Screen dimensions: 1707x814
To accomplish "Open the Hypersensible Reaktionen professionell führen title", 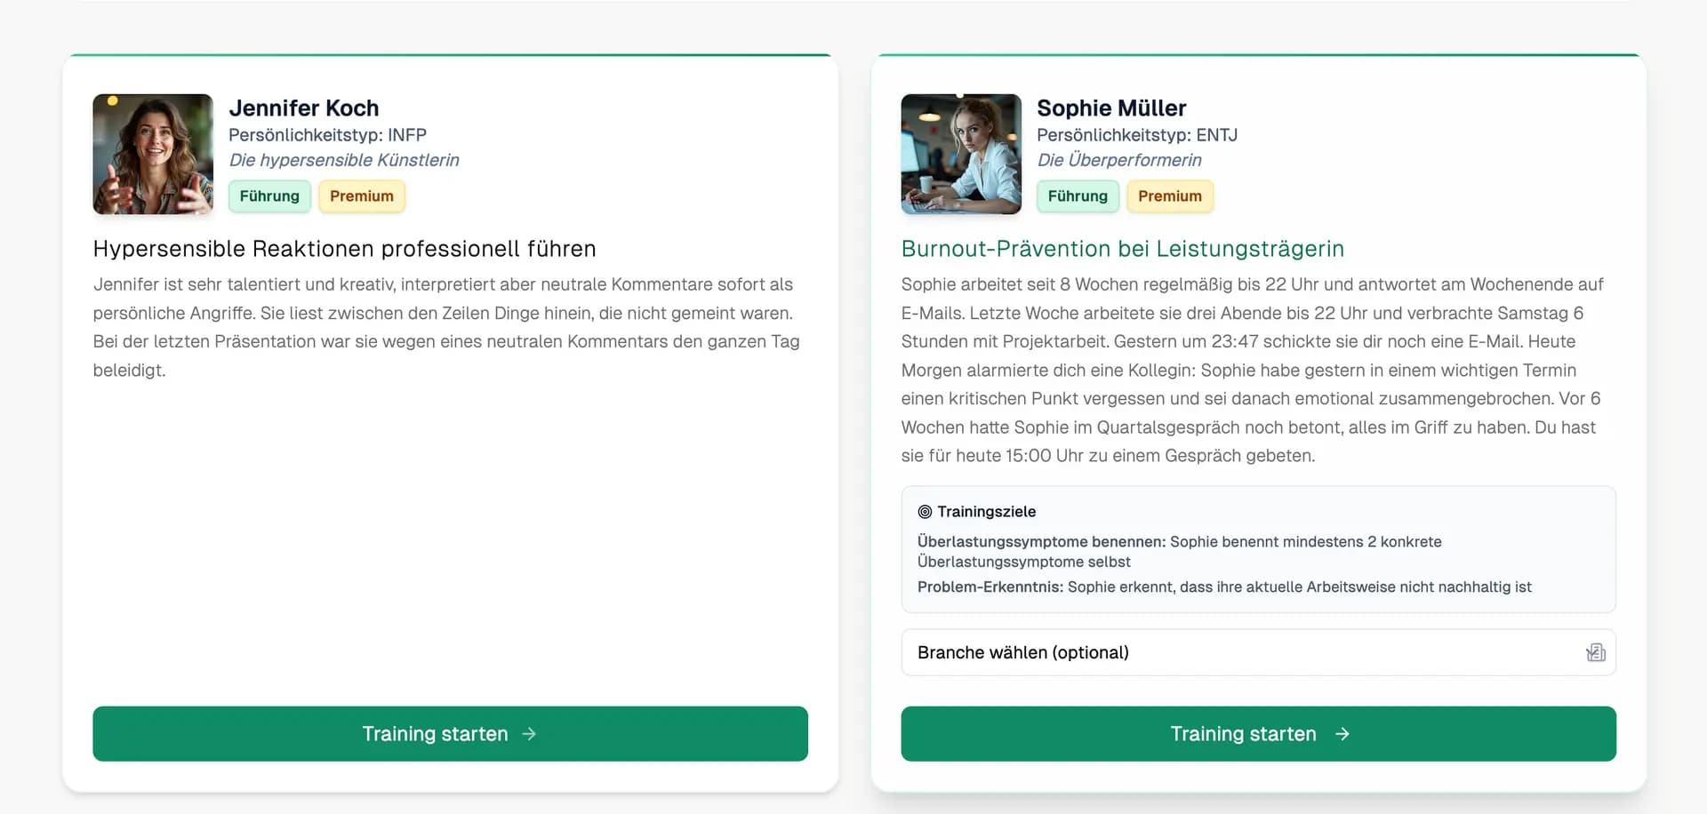I will [344, 249].
